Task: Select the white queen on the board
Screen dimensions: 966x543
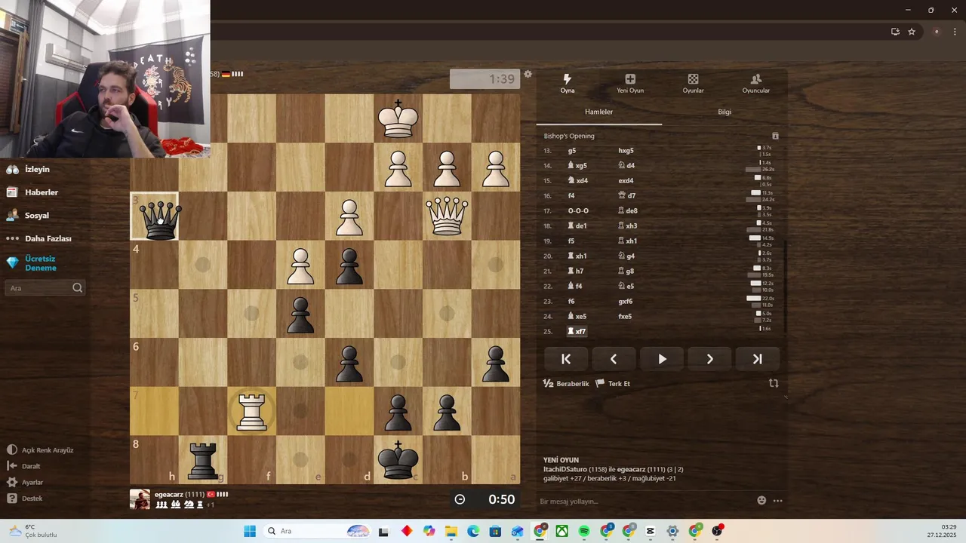Action: (x=447, y=216)
